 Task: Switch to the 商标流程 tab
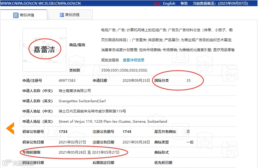(70, 15)
